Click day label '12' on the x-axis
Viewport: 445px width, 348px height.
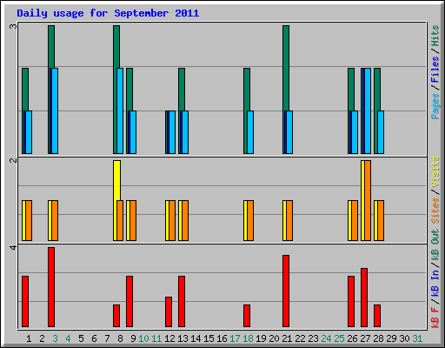(169, 338)
